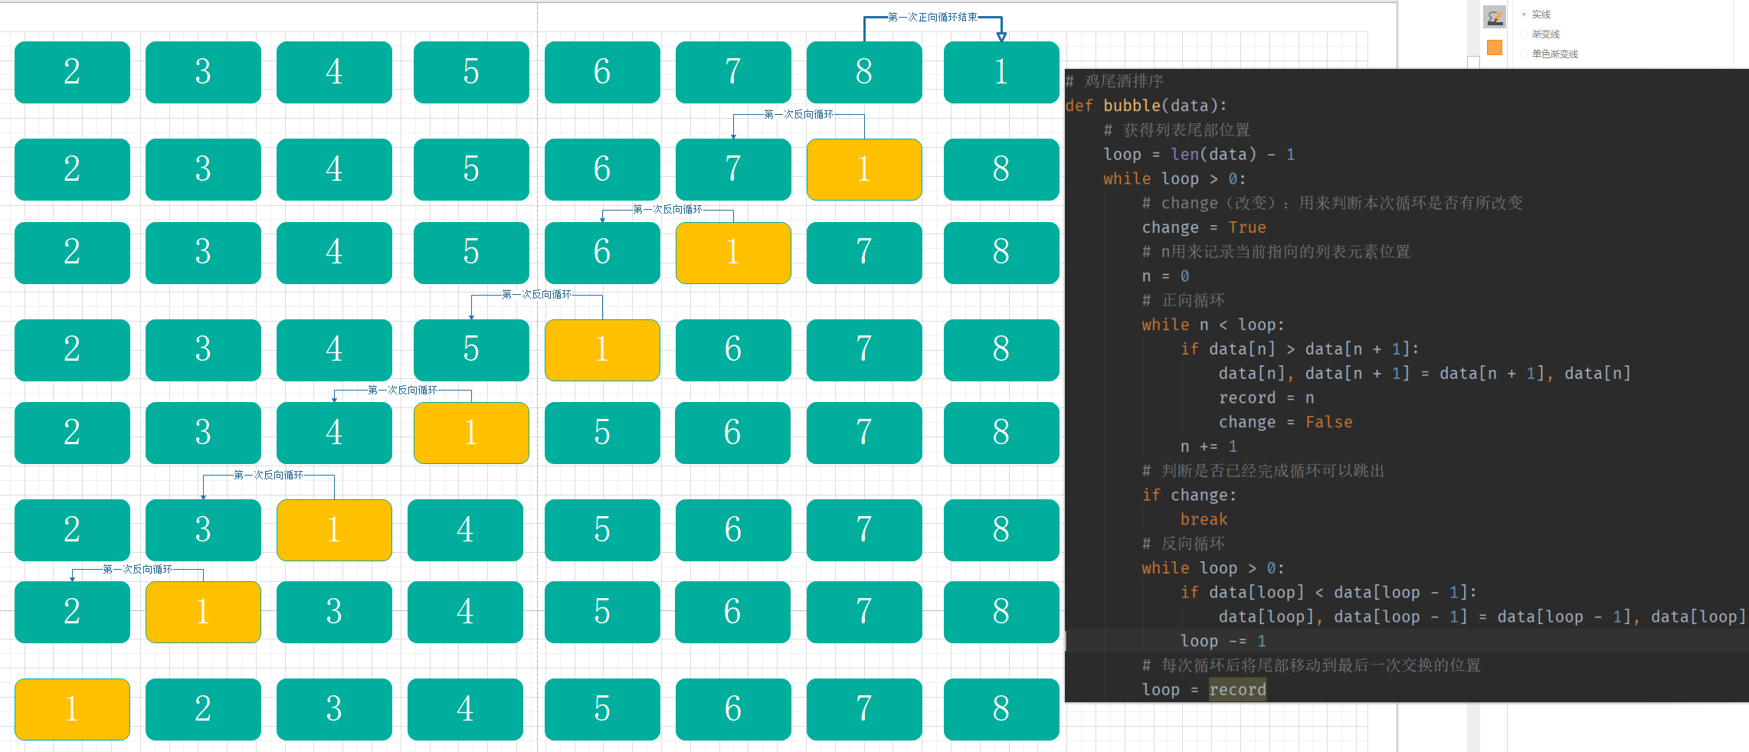Open the line style pen icon panel
1749x752 pixels.
(1495, 17)
